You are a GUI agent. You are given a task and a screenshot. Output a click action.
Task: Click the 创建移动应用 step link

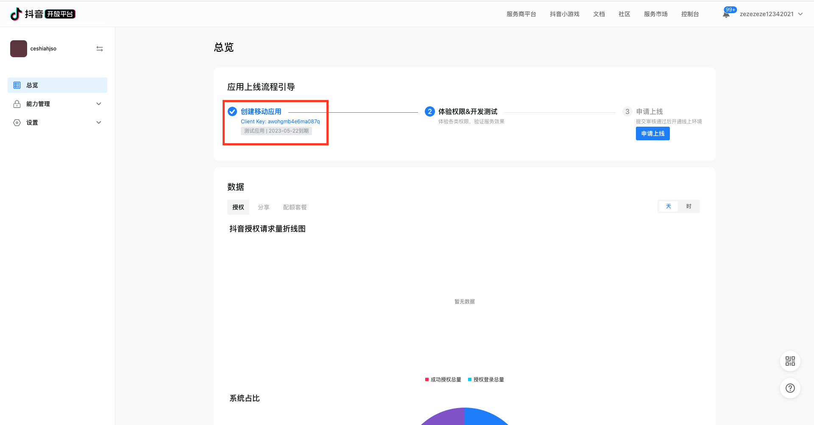[261, 111]
